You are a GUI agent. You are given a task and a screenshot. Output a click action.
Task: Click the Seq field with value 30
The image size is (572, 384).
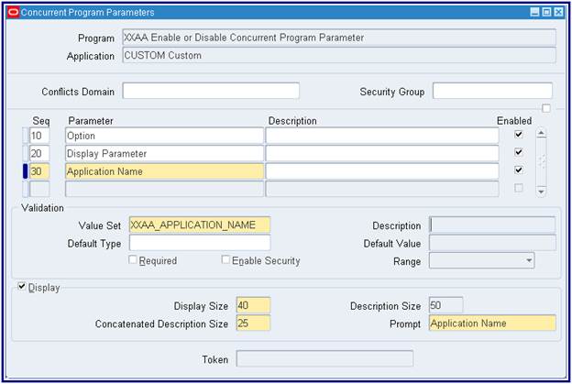[x=39, y=171]
